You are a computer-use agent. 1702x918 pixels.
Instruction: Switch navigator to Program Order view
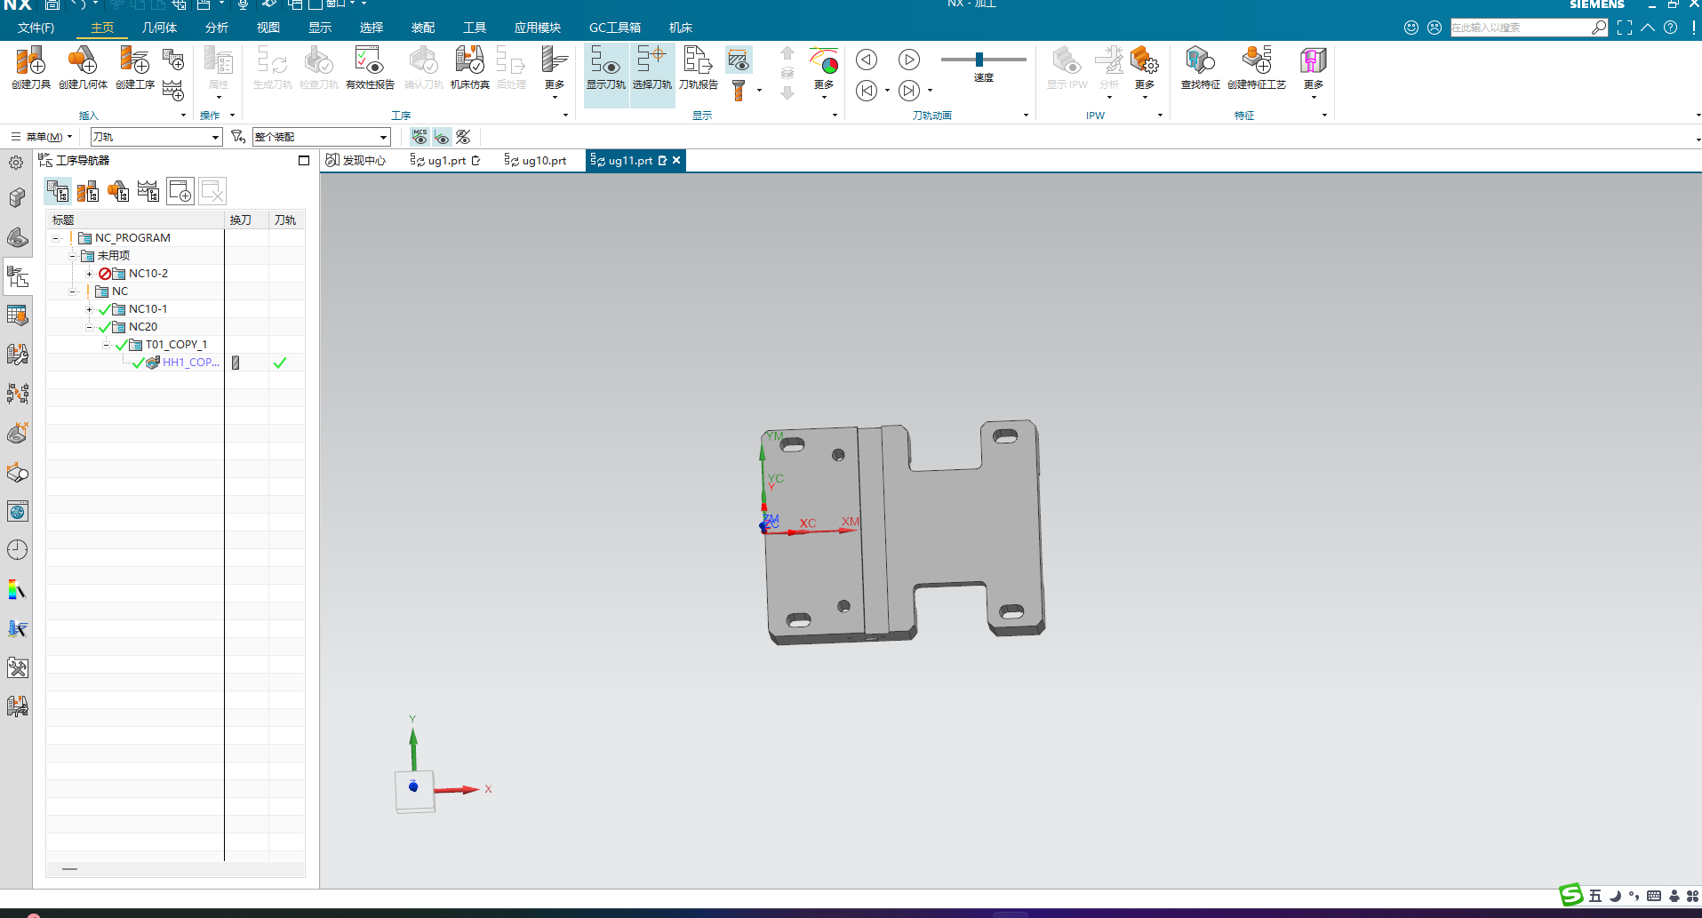coord(59,191)
